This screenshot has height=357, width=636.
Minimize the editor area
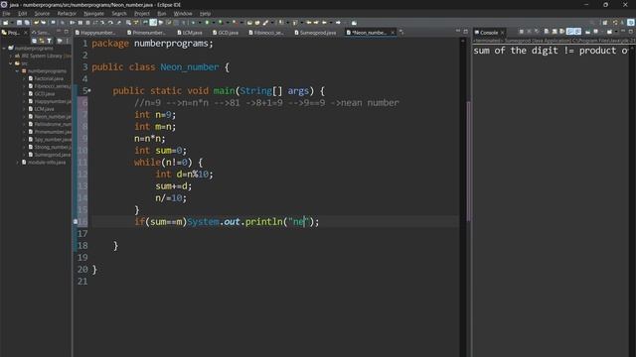tap(458, 31)
